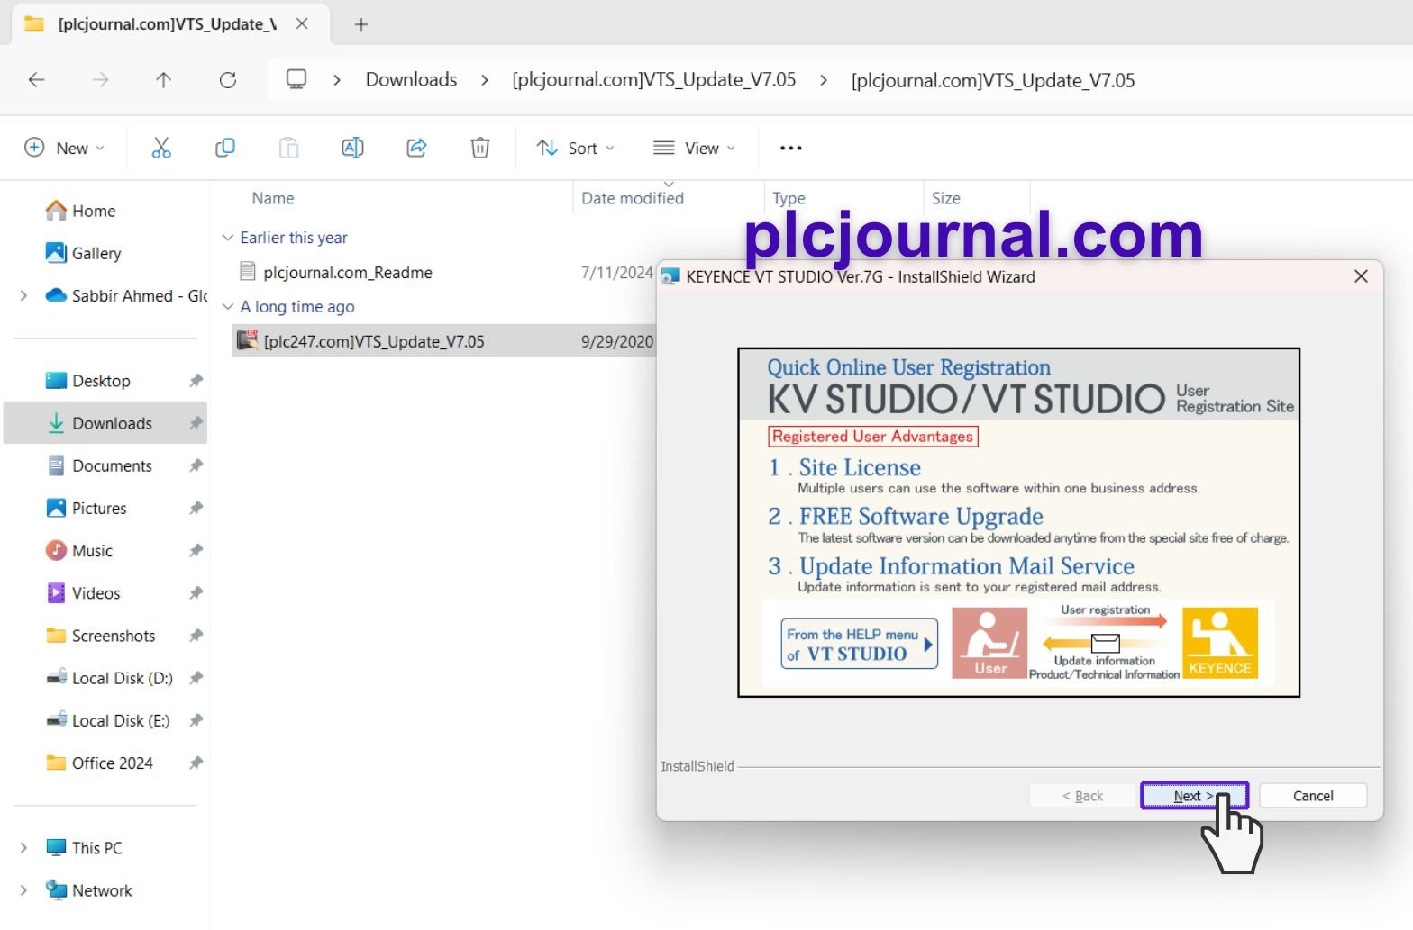Image resolution: width=1413 pixels, height=930 pixels.
Task: Cancel the VT STUDIO installation
Action: click(1312, 796)
